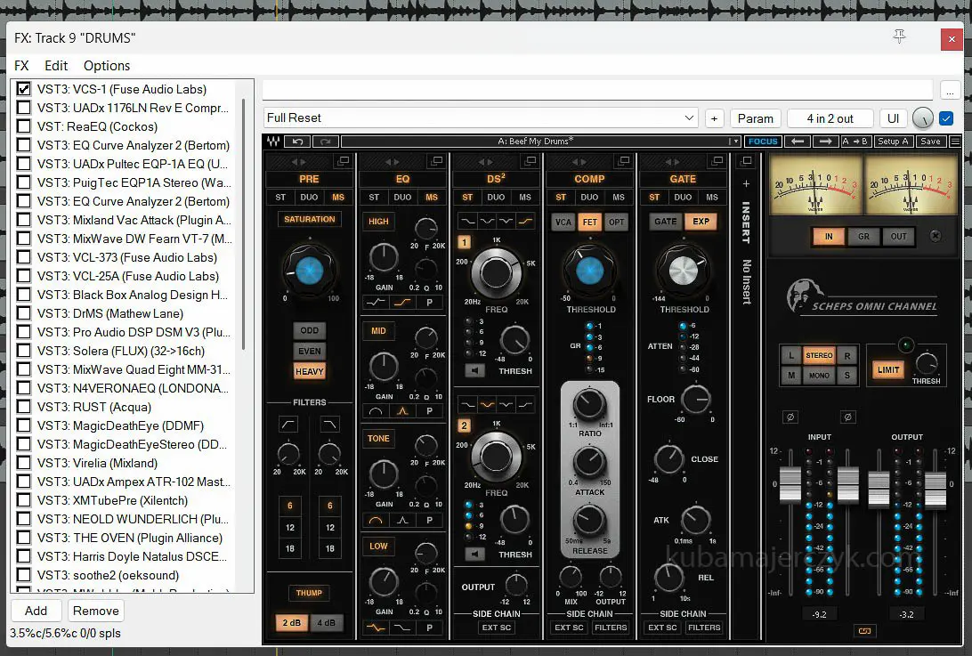The width and height of the screenshot is (972, 656).
Task: Click the left input phase invert icon
Action: [x=790, y=417]
